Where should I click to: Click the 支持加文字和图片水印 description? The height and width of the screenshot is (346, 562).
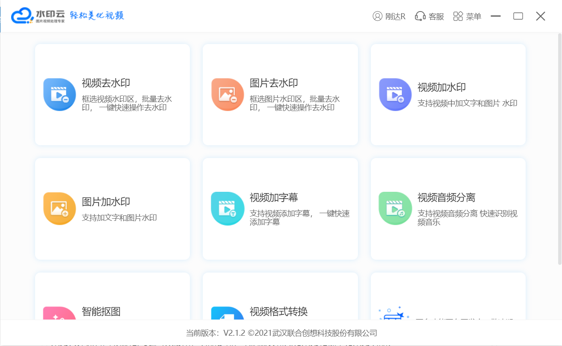click(x=119, y=218)
